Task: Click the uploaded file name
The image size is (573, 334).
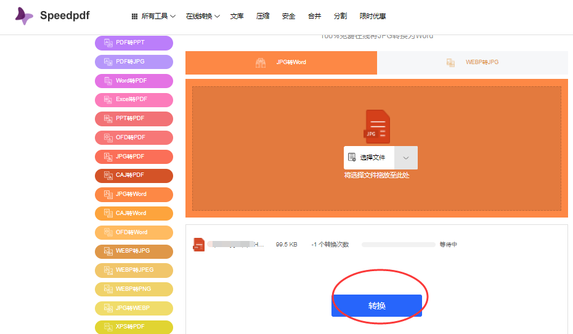Action: (236, 245)
